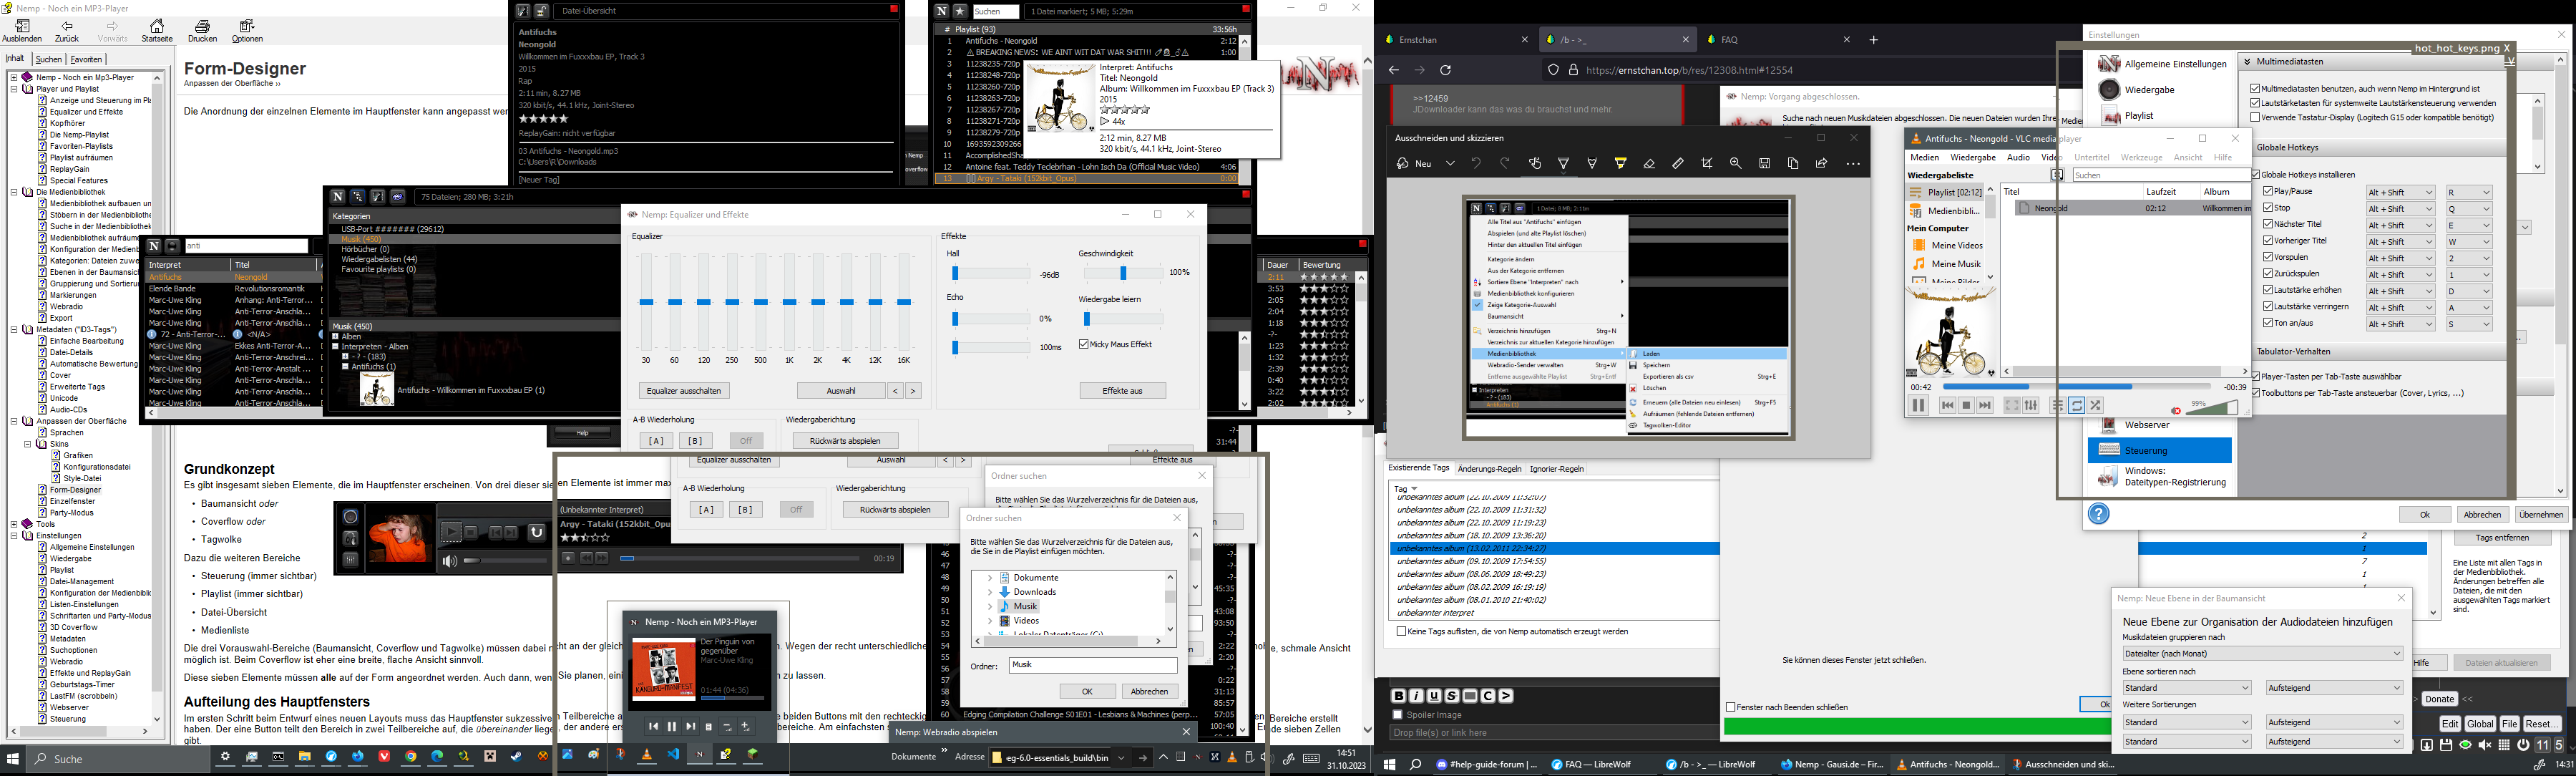The image size is (2576, 776).
Task: Uncheck the Play/Pause hotkey checkbox
Action: (x=2268, y=192)
